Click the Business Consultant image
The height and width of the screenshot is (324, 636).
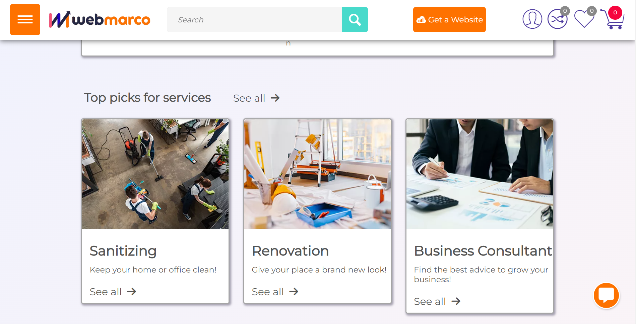480,174
